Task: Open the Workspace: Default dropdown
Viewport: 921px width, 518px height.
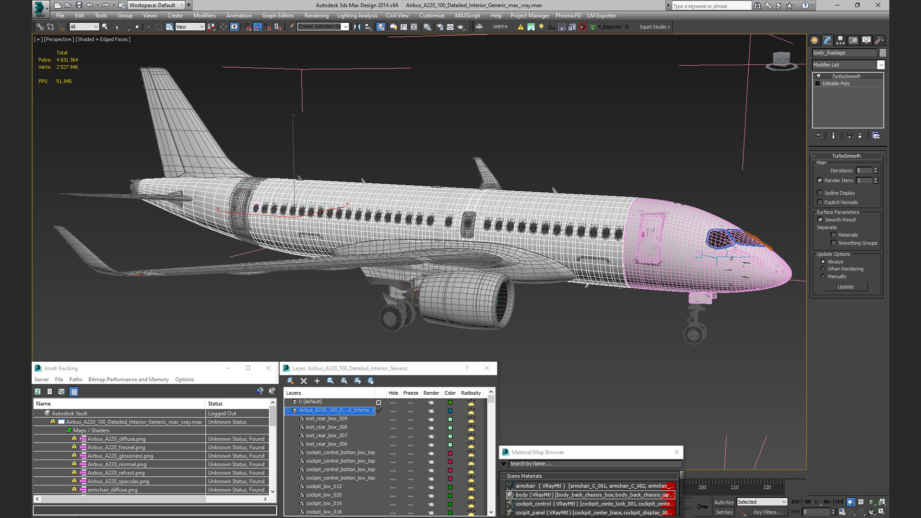Action: point(156,5)
